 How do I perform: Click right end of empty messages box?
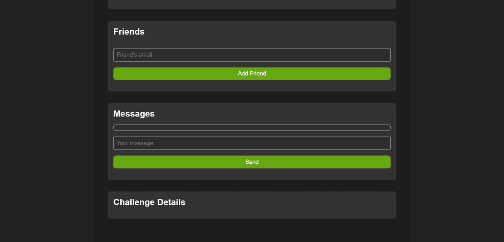pyautogui.click(x=386, y=128)
